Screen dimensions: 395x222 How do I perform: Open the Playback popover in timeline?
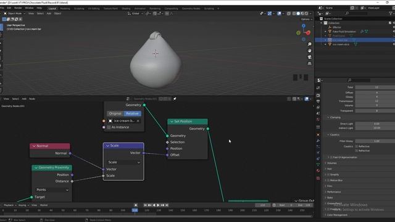coord(10,205)
